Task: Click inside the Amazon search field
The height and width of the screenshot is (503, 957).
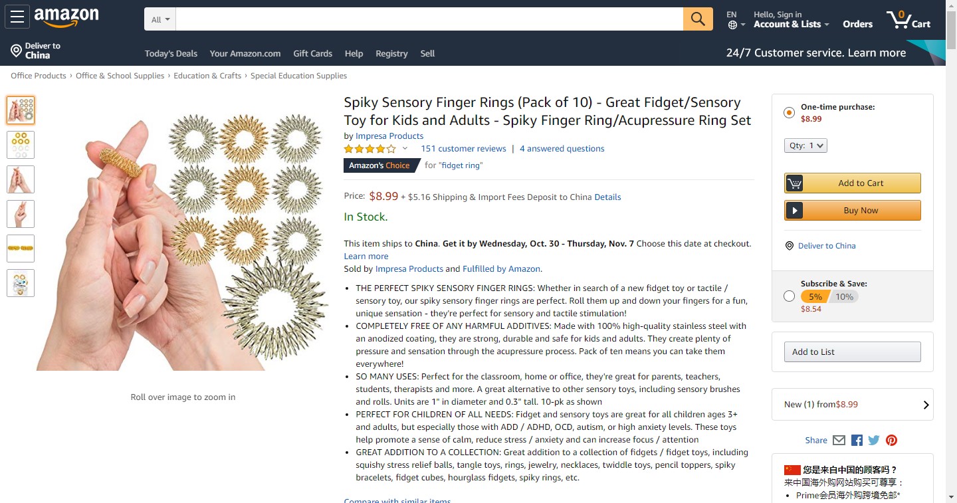Action: click(x=429, y=19)
